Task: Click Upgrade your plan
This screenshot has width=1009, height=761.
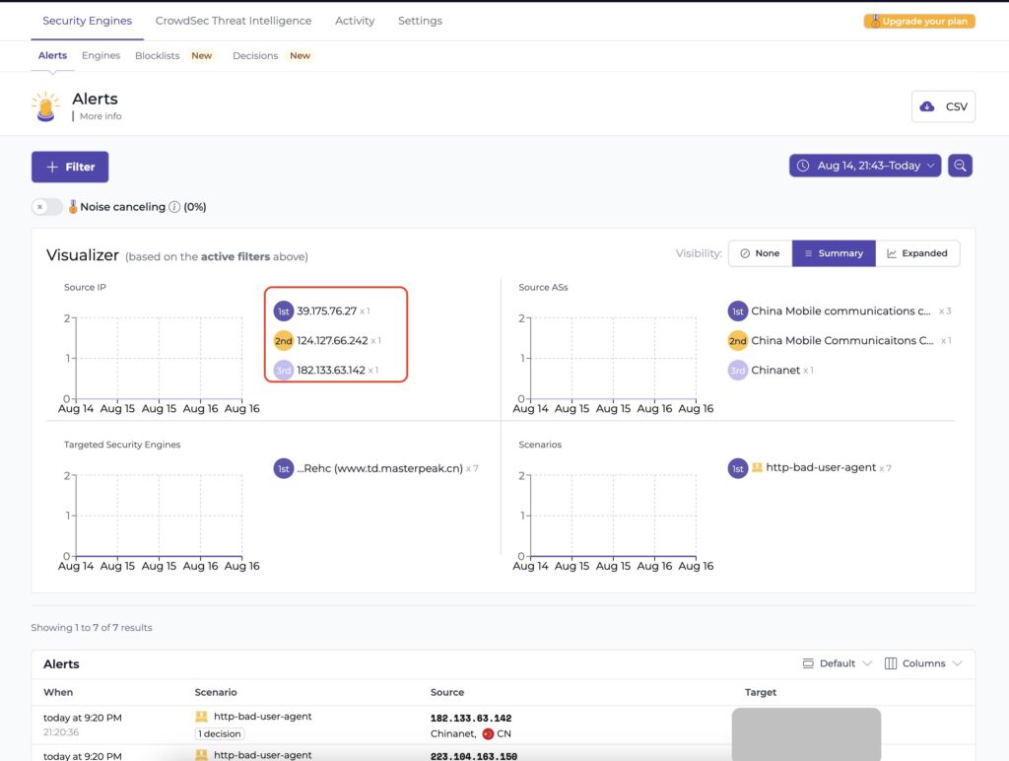Action: [919, 22]
